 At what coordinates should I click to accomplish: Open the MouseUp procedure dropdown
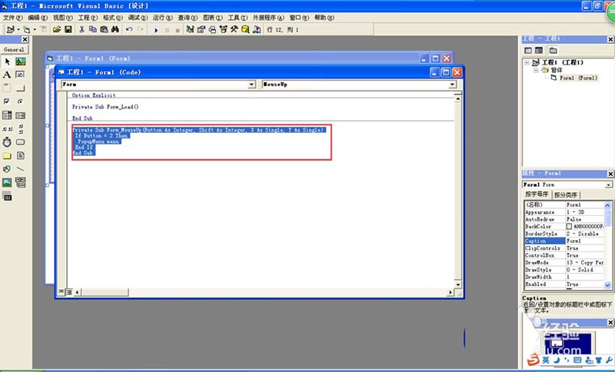click(453, 85)
